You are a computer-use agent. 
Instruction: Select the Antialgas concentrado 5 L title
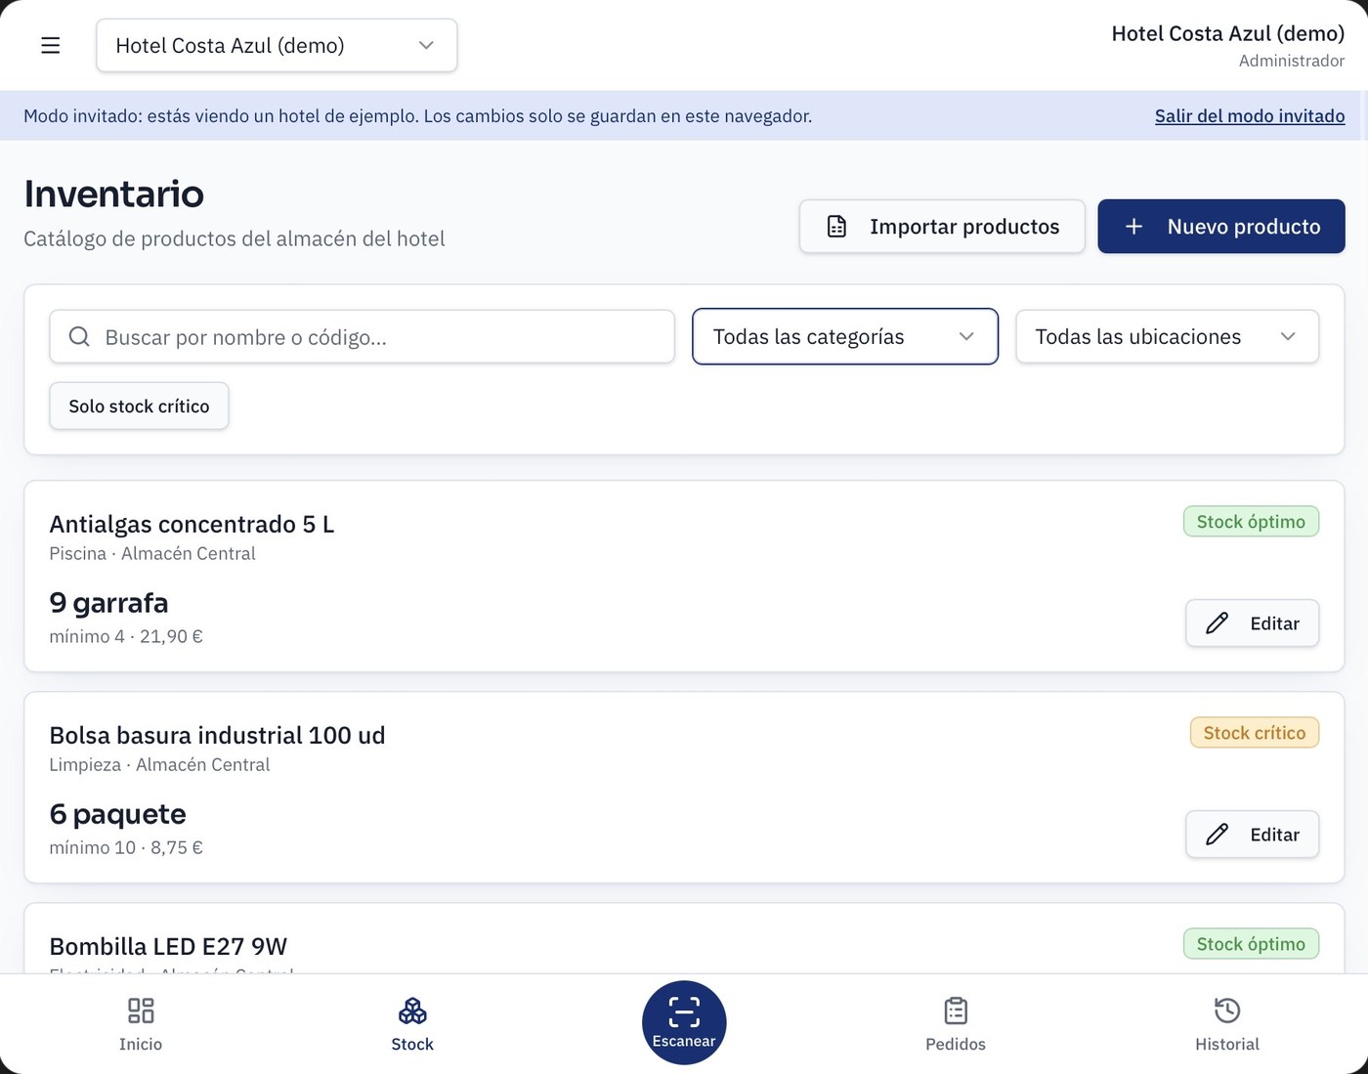(x=192, y=525)
